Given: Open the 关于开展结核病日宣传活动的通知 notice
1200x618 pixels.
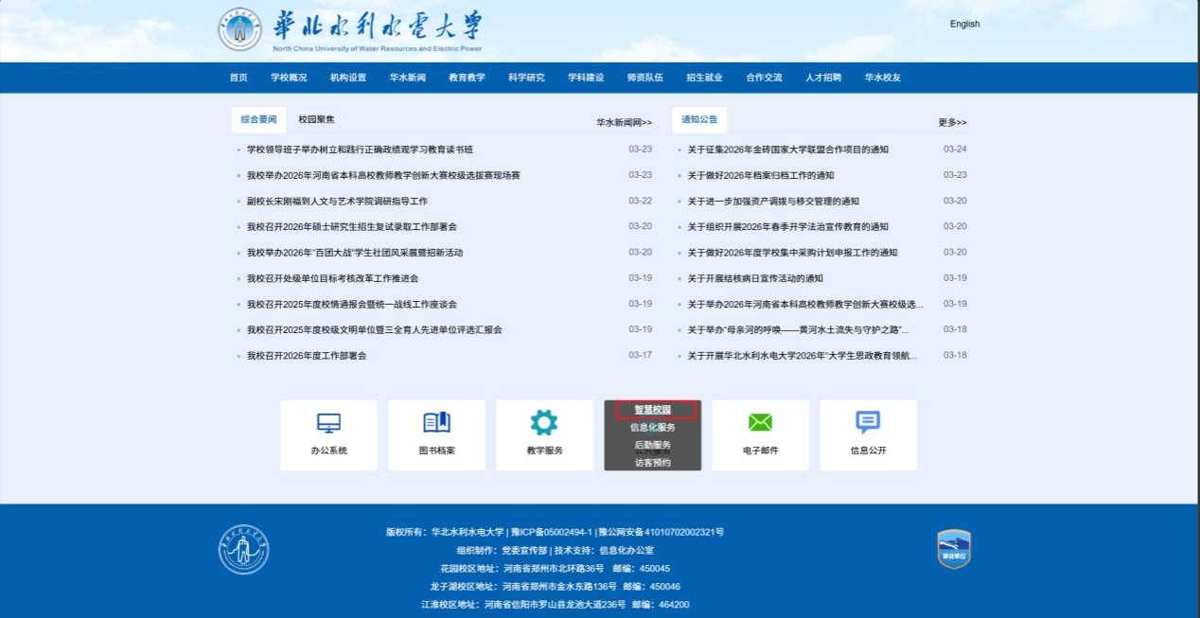Looking at the screenshot, I should (755, 278).
